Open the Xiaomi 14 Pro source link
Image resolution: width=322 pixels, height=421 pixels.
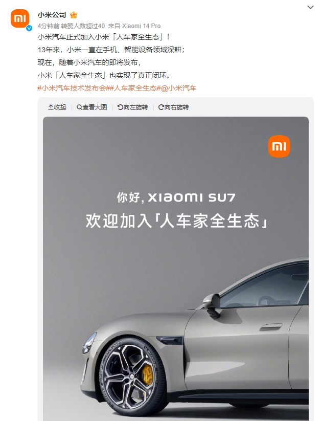point(142,26)
